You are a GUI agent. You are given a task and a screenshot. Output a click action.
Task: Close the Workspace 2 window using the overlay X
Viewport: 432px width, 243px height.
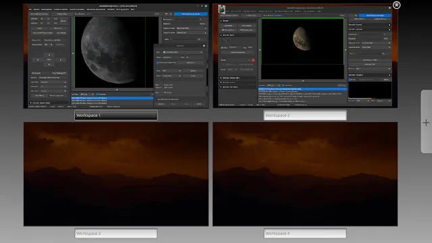(x=396, y=5)
